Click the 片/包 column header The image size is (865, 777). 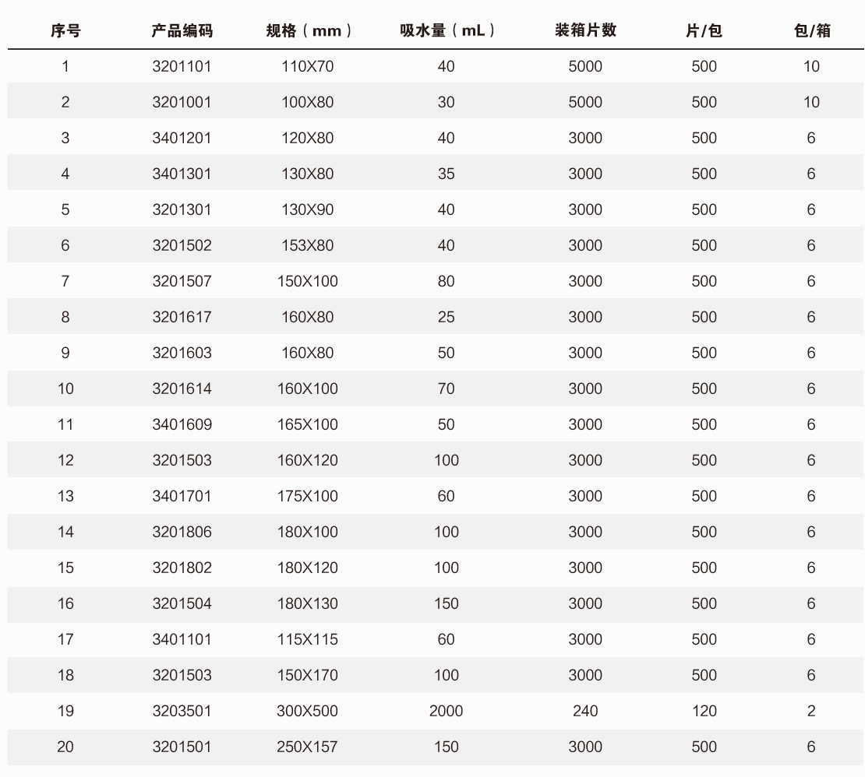coord(704,30)
